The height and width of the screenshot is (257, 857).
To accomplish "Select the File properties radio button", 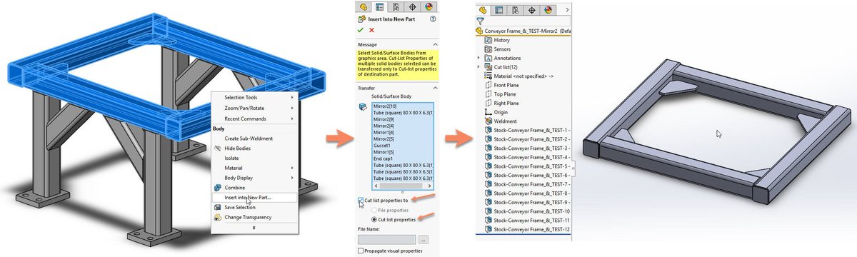I will [375, 211].
